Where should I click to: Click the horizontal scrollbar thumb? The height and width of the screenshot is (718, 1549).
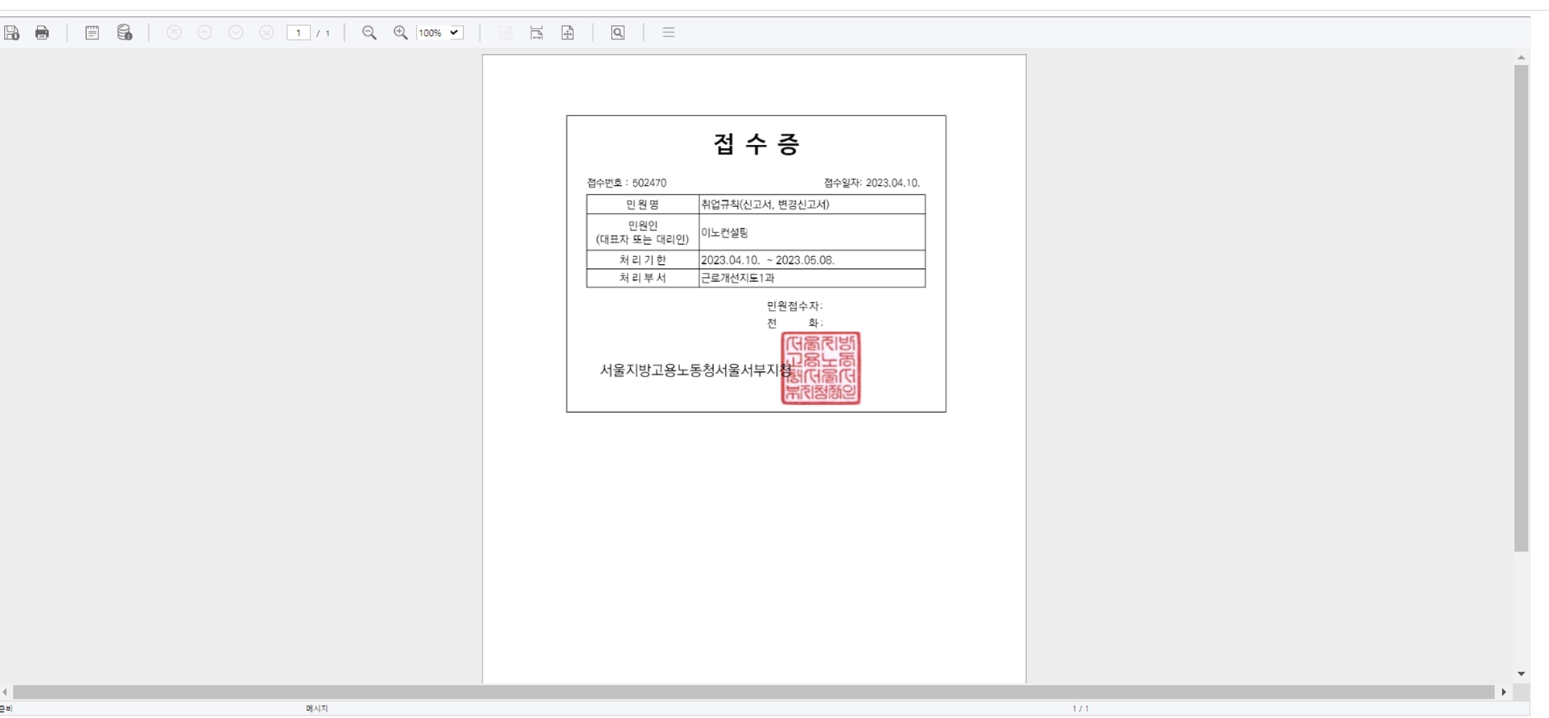[x=754, y=692]
